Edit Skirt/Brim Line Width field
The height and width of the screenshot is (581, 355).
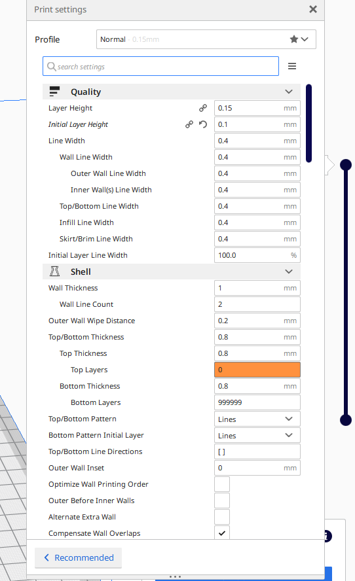click(257, 239)
